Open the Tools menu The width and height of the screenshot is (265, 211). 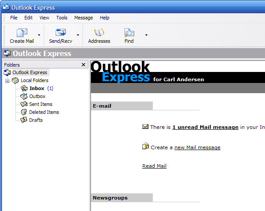coord(62,18)
